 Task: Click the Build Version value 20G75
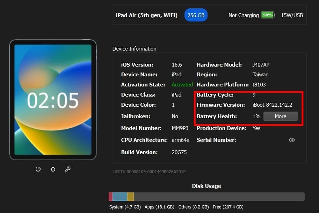tap(179, 152)
